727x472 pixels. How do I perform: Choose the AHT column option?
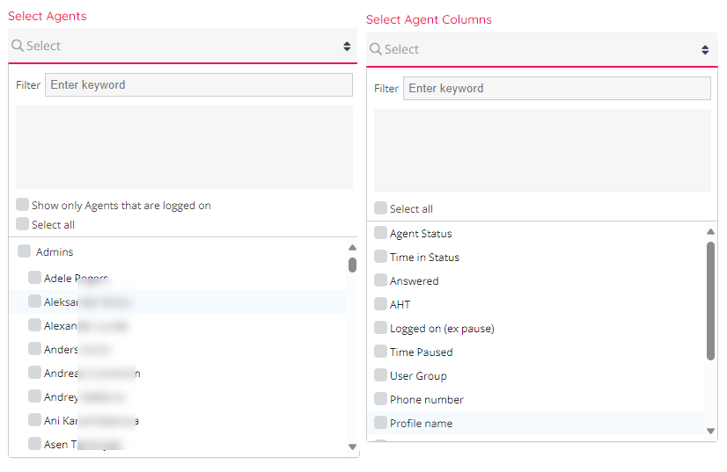[x=380, y=304]
